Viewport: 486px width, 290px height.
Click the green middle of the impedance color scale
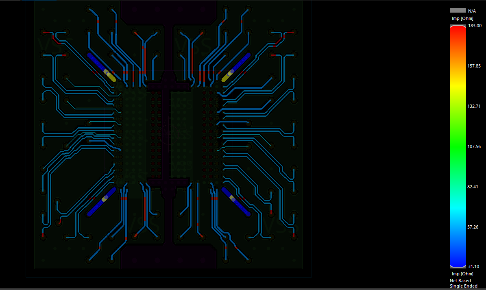coord(458,142)
